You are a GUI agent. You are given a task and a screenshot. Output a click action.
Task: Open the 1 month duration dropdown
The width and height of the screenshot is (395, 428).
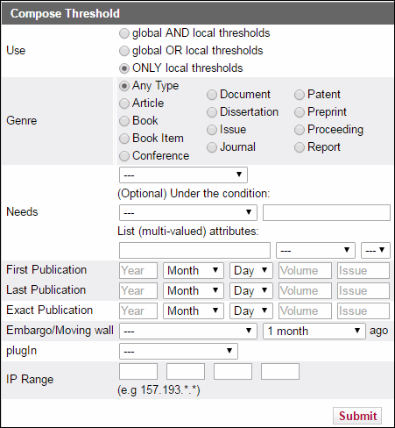314,331
